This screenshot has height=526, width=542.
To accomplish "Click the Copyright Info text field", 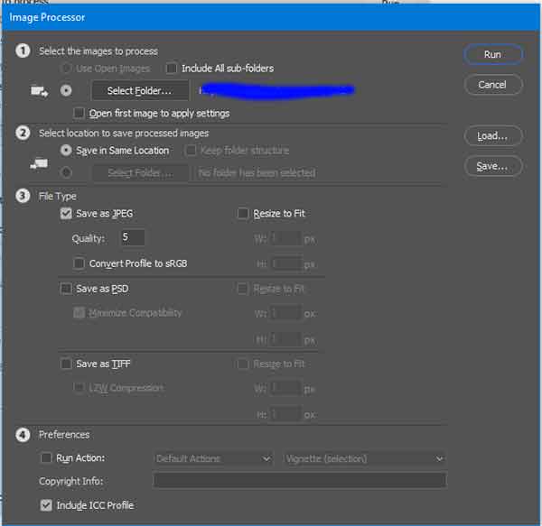I will 300,481.
